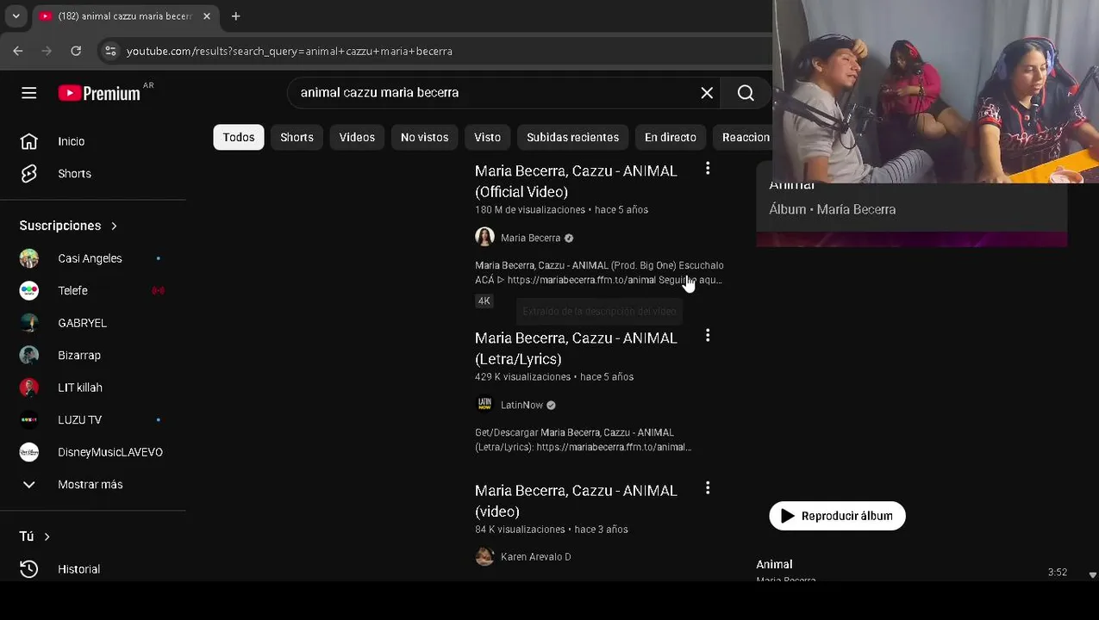Open options for ANIMAL Official Video result
This screenshot has width=1099, height=620.
click(708, 169)
